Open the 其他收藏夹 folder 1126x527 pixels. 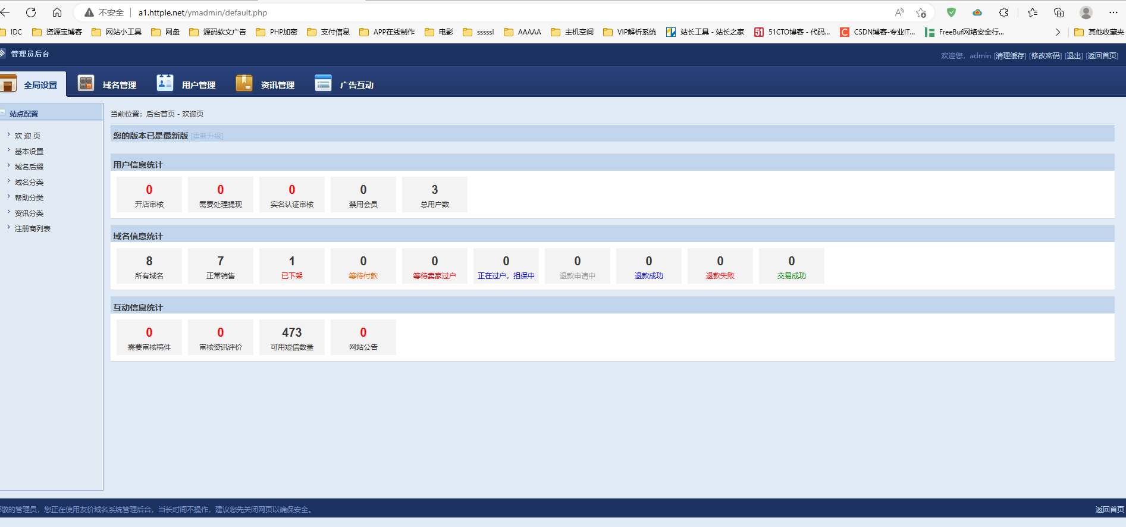tap(1099, 32)
